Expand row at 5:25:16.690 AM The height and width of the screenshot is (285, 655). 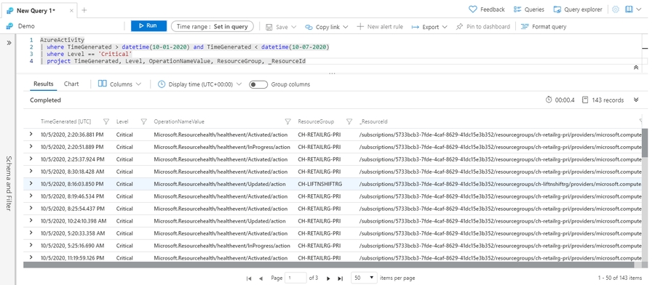pos(31,245)
